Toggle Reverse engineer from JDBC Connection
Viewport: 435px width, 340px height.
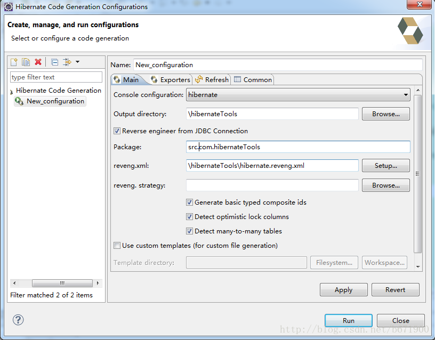pos(117,131)
